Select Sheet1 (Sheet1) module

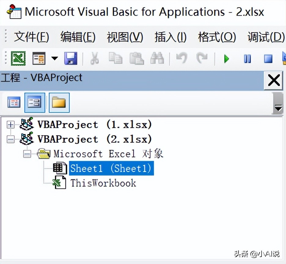click(x=111, y=168)
